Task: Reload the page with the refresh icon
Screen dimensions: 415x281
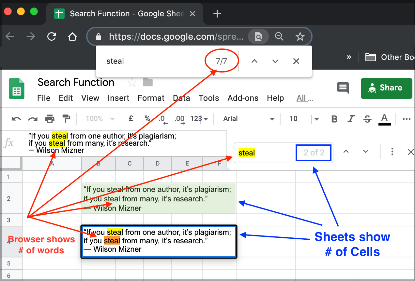Action: pyautogui.click(x=52, y=36)
